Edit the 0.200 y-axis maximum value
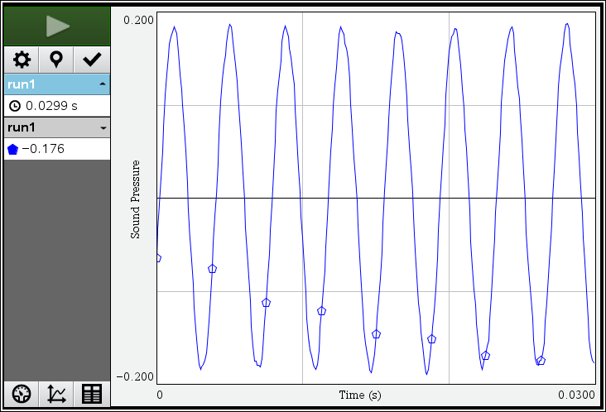606x412 pixels. [138, 19]
